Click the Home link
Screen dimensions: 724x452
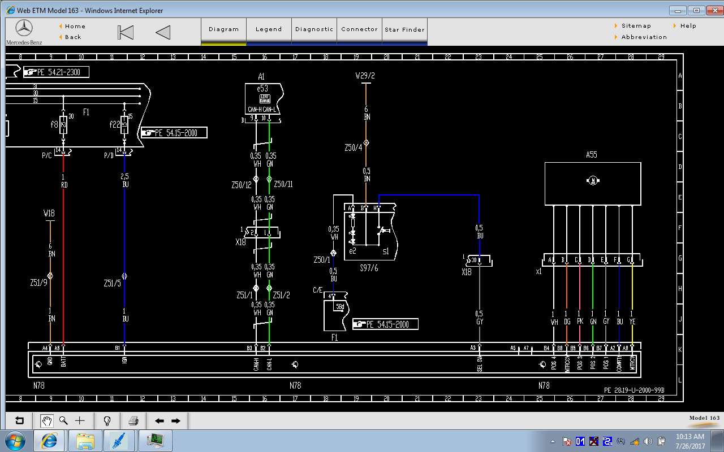(75, 26)
